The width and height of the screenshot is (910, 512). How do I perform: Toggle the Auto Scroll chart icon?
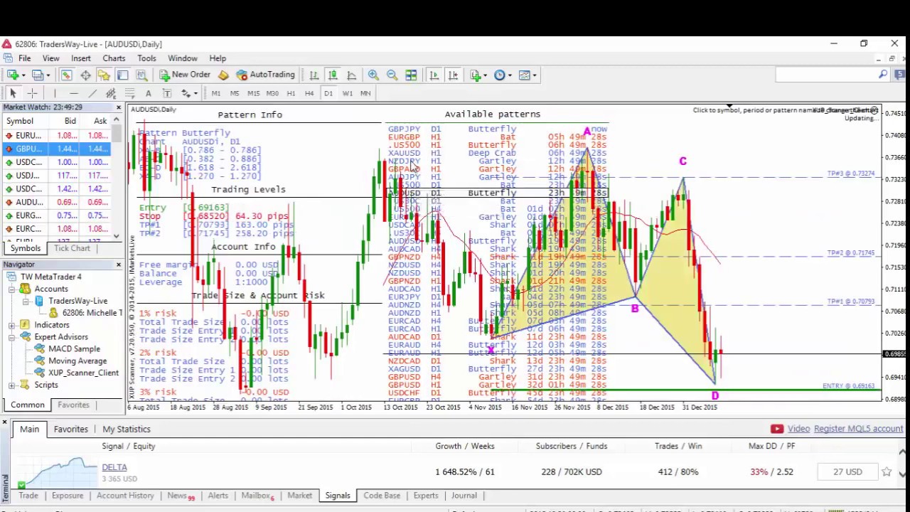pos(434,75)
